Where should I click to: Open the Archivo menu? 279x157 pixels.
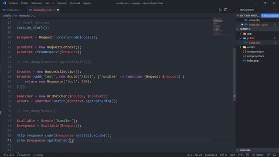click(14, 3)
